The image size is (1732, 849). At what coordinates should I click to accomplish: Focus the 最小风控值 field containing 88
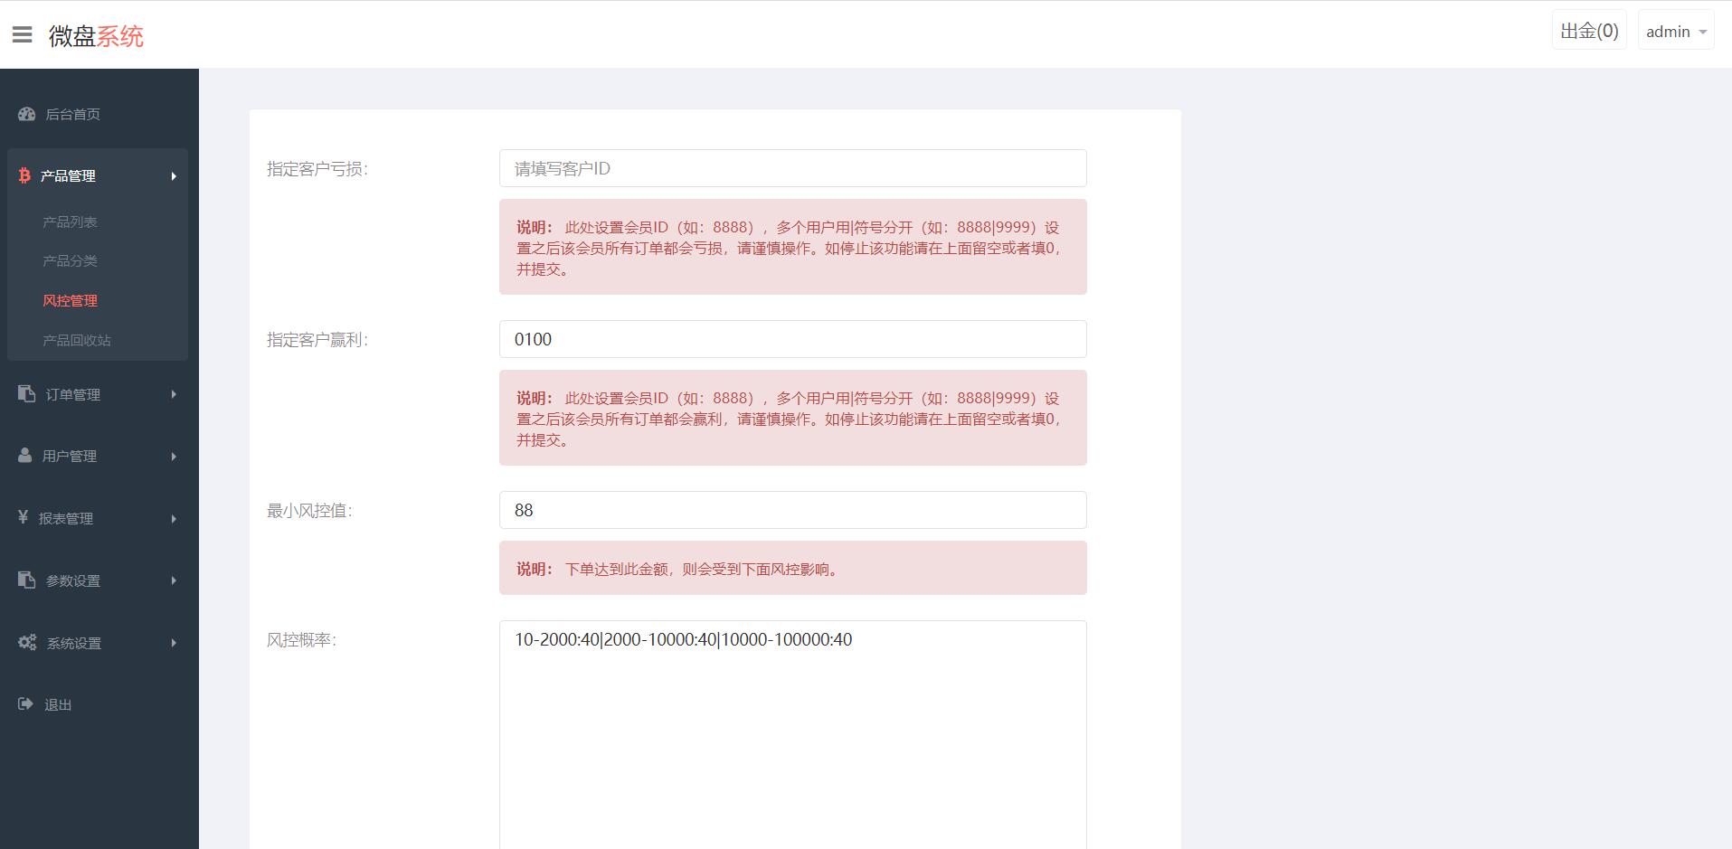coord(793,510)
